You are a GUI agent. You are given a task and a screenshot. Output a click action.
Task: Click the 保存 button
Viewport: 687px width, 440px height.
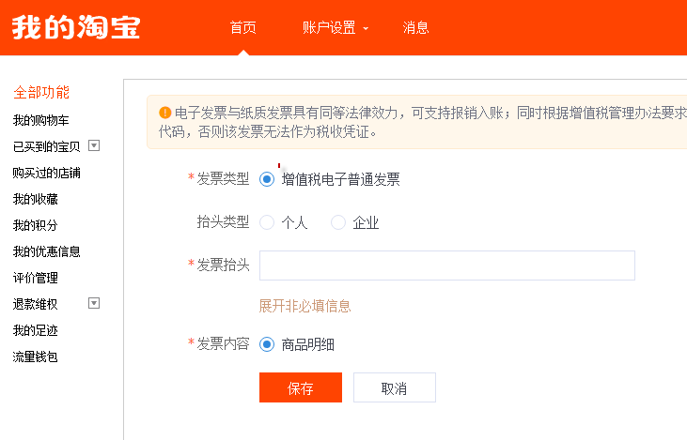(301, 387)
